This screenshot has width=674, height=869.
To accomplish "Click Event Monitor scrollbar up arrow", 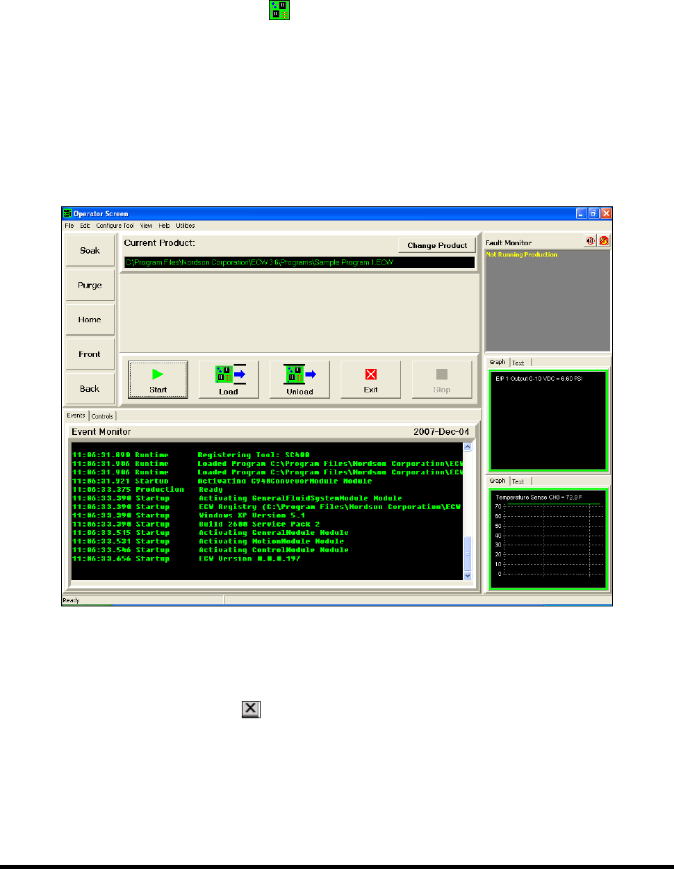I will [468, 447].
